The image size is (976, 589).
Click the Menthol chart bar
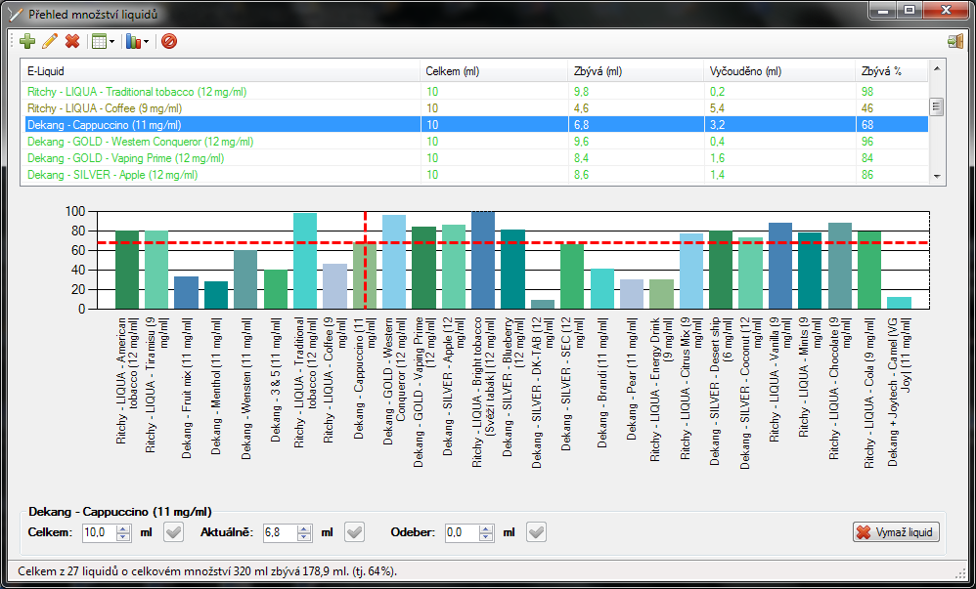coord(216,295)
